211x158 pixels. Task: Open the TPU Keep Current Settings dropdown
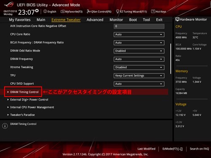(139, 75)
